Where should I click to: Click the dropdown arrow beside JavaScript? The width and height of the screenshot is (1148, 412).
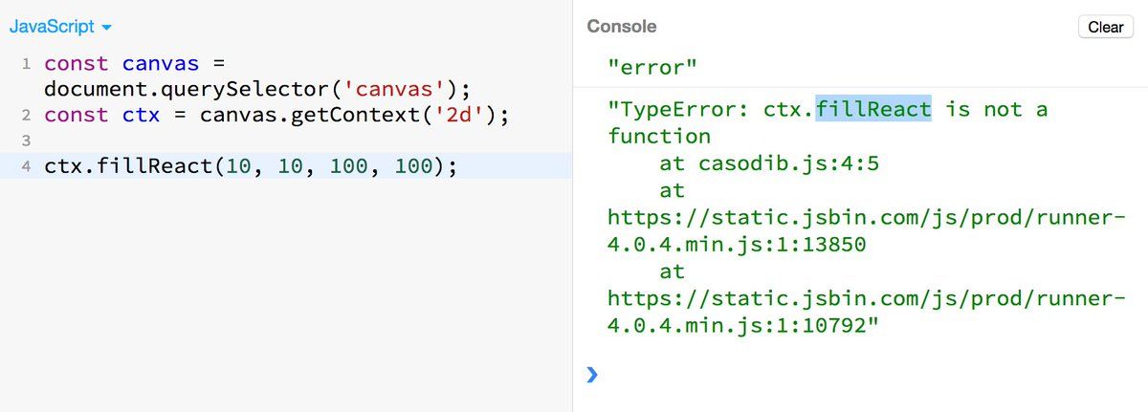[x=106, y=28]
